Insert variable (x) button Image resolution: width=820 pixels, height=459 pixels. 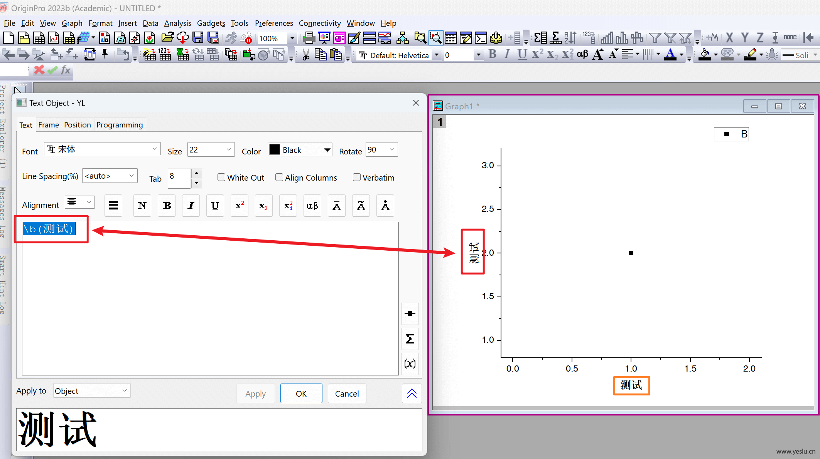pos(410,364)
